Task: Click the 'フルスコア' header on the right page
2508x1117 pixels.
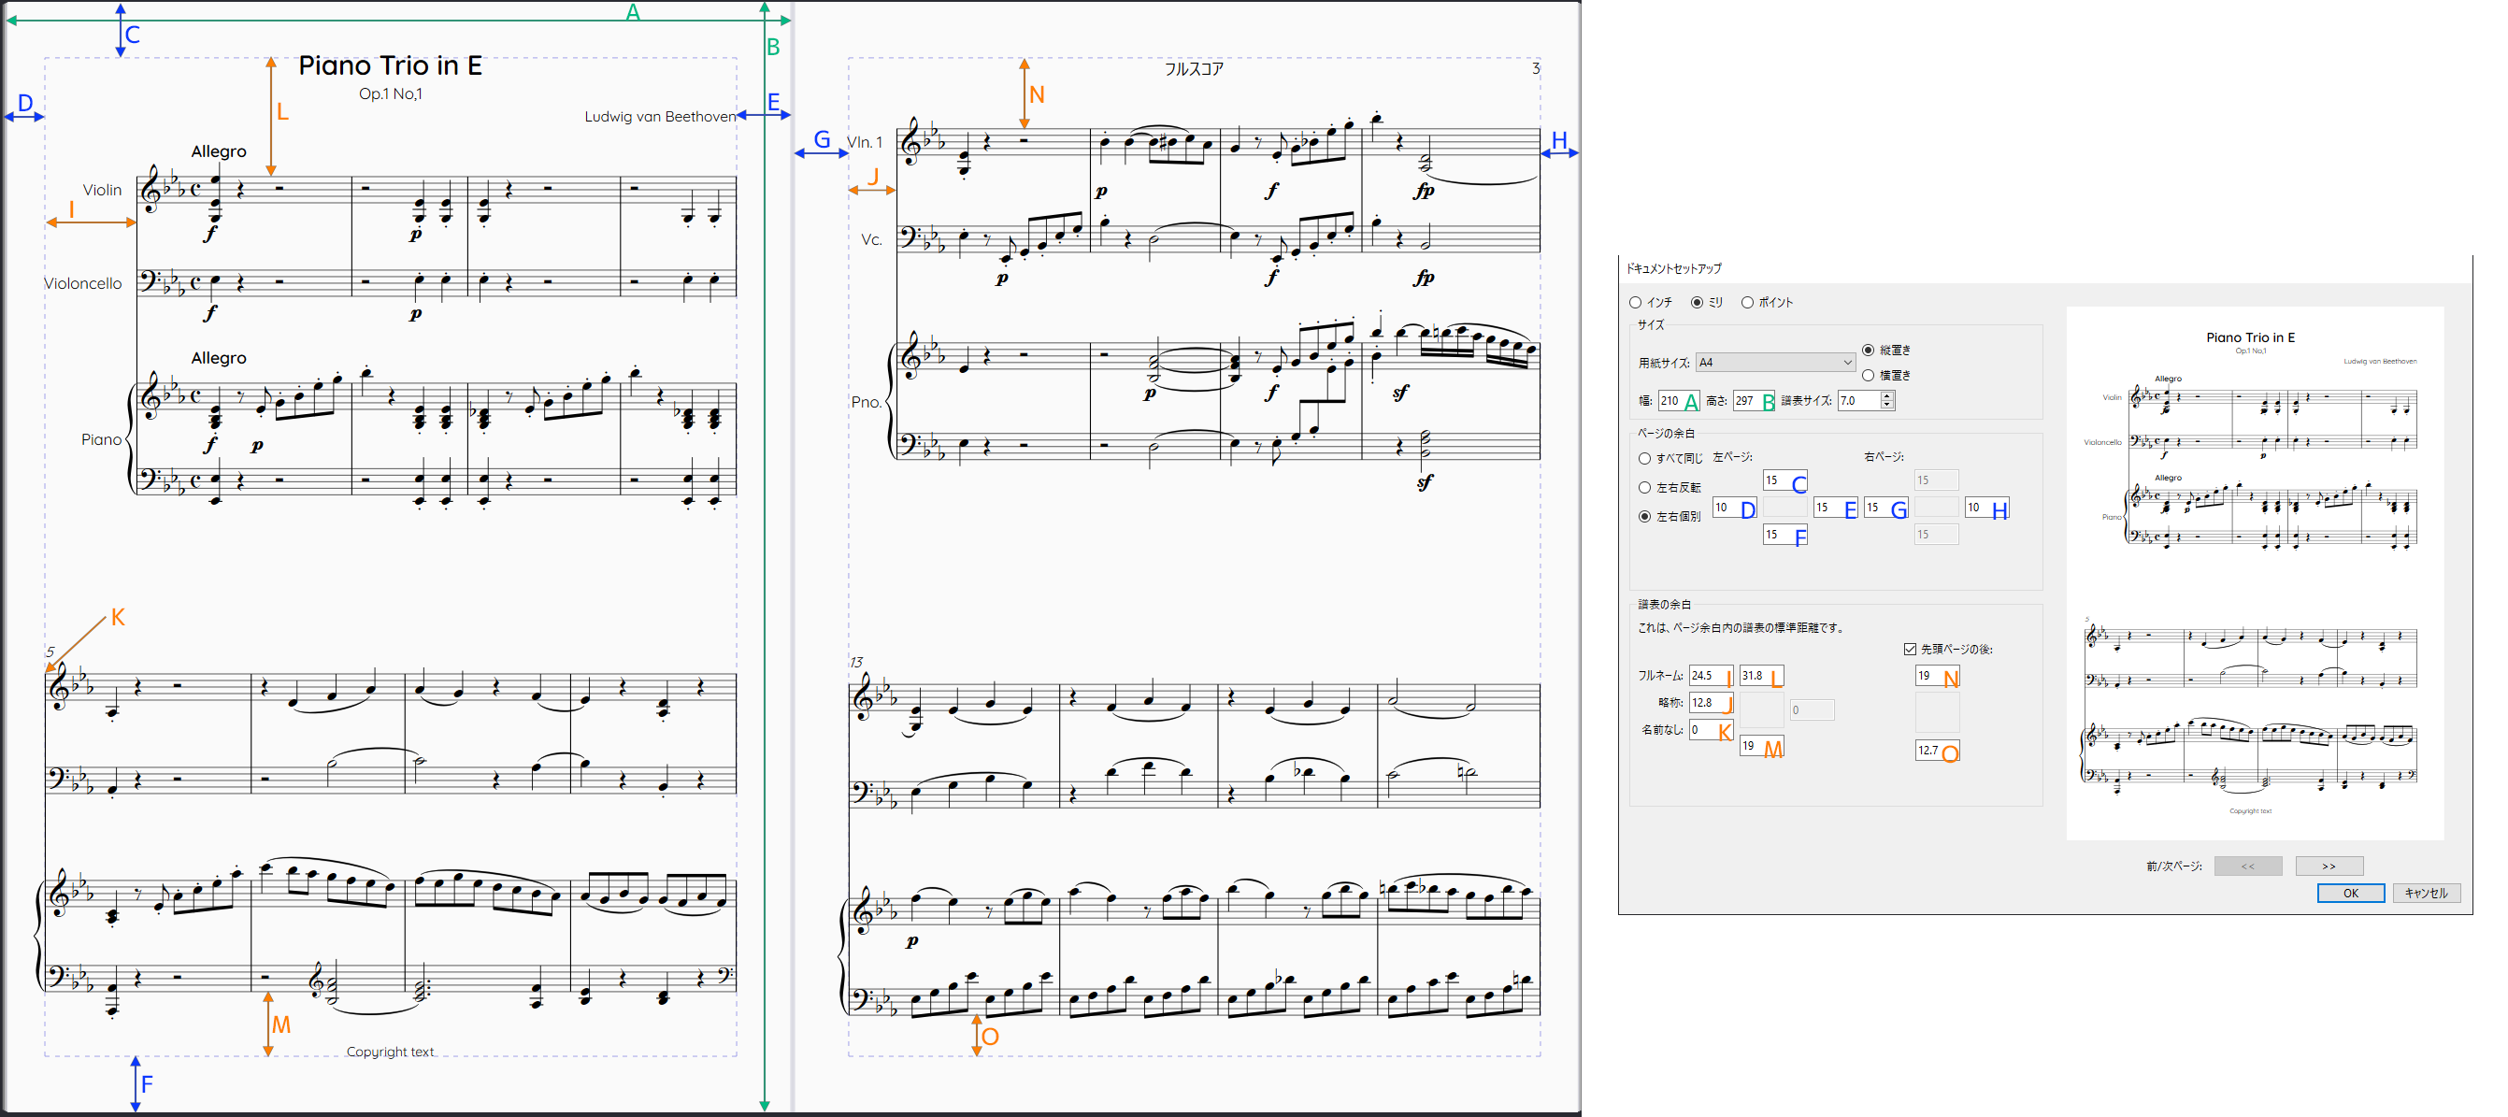Action: pyautogui.click(x=1194, y=69)
